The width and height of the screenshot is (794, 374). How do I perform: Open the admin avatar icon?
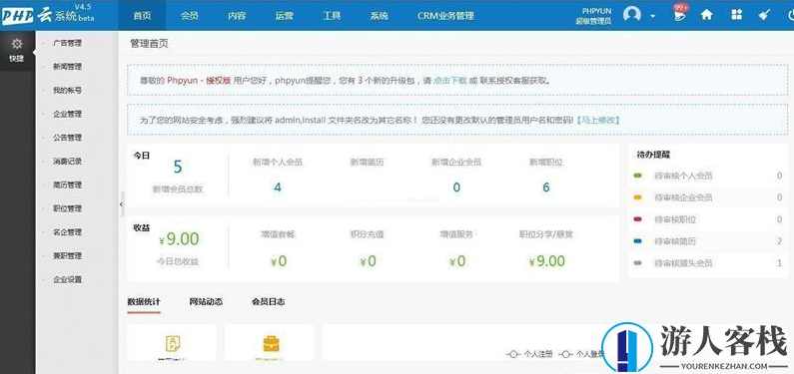tap(632, 15)
